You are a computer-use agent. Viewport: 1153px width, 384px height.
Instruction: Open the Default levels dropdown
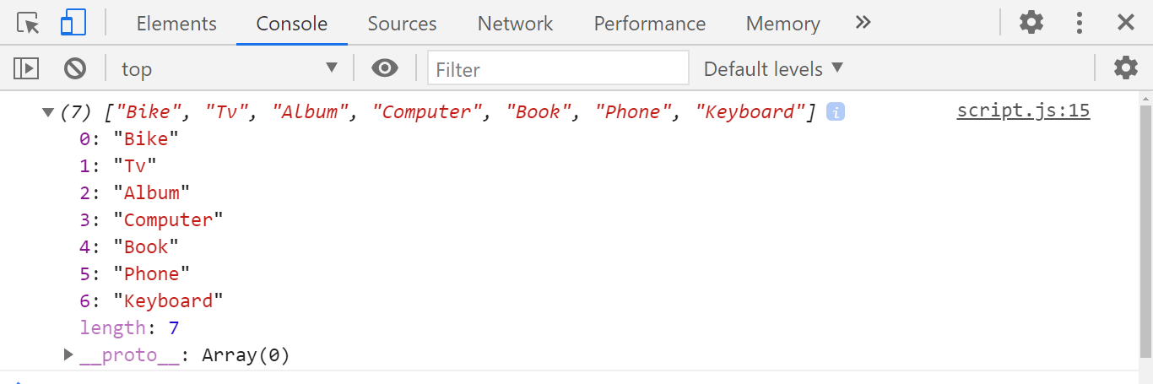(774, 68)
